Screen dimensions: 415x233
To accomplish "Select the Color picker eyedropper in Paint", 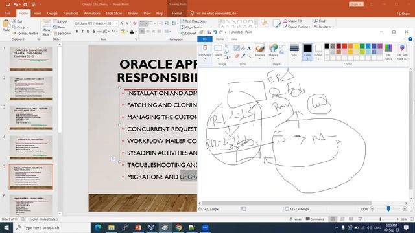I will coord(243,56).
